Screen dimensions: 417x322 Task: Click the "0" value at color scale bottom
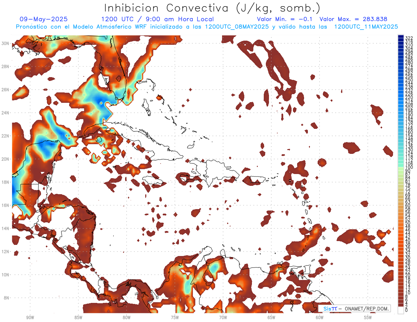point(406,310)
